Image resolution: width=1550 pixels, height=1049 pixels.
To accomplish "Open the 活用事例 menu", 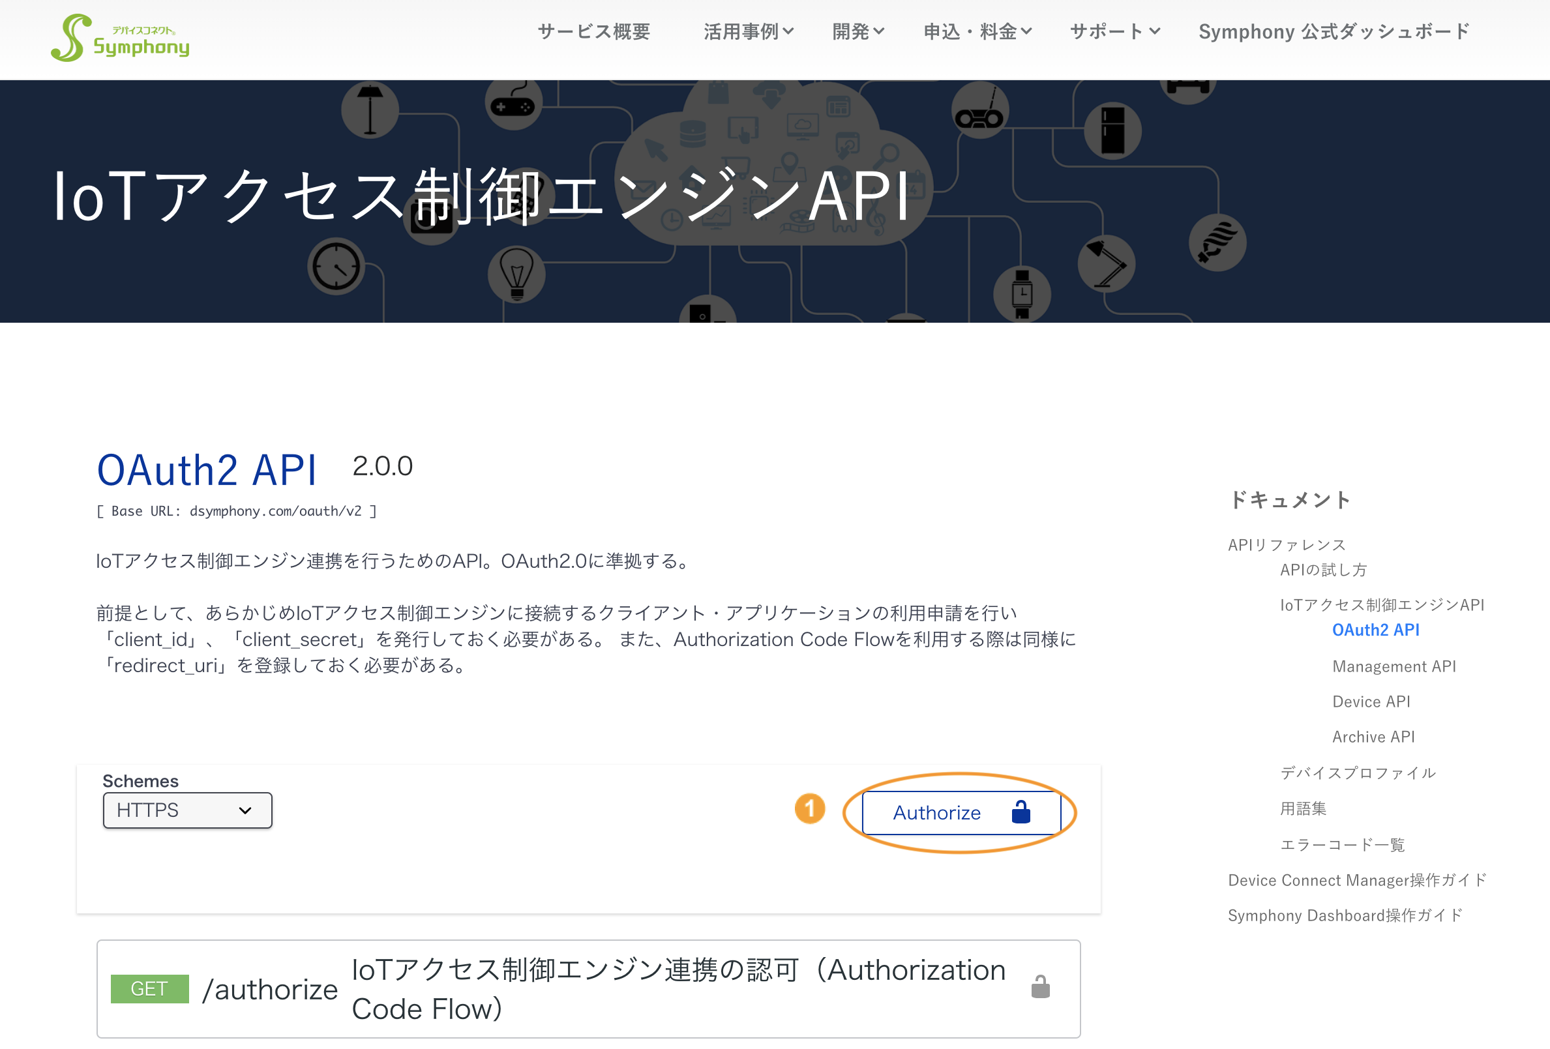I will pos(749,31).
